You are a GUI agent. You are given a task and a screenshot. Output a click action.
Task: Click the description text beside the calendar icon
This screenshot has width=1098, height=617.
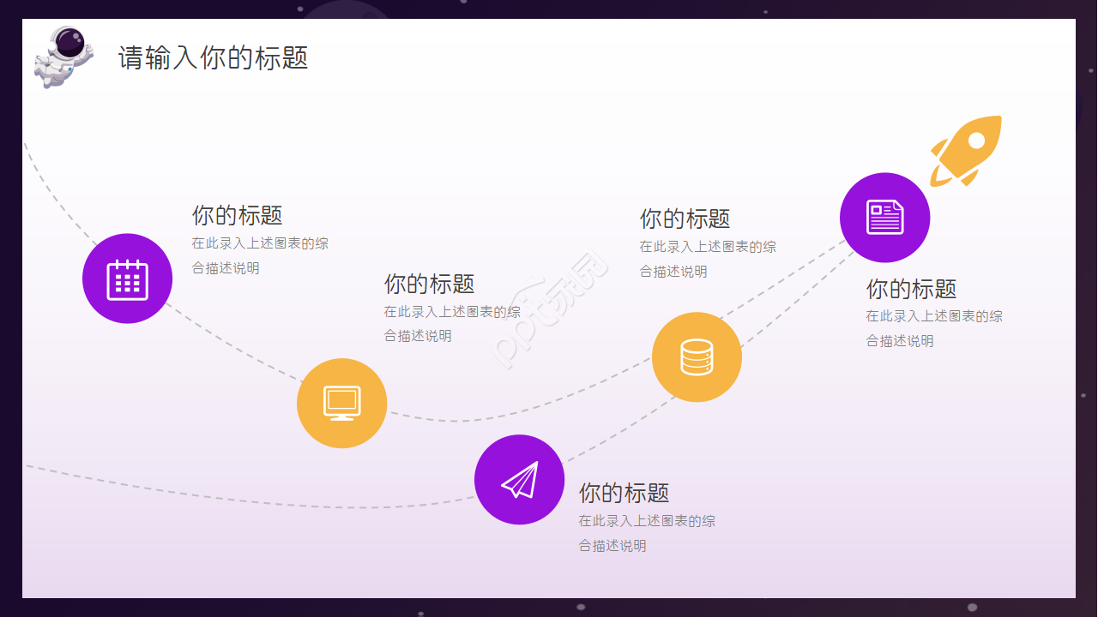coord(259,255)
